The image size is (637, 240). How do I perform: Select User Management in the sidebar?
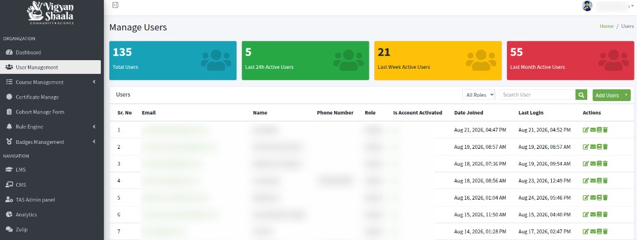pos(50,67)
